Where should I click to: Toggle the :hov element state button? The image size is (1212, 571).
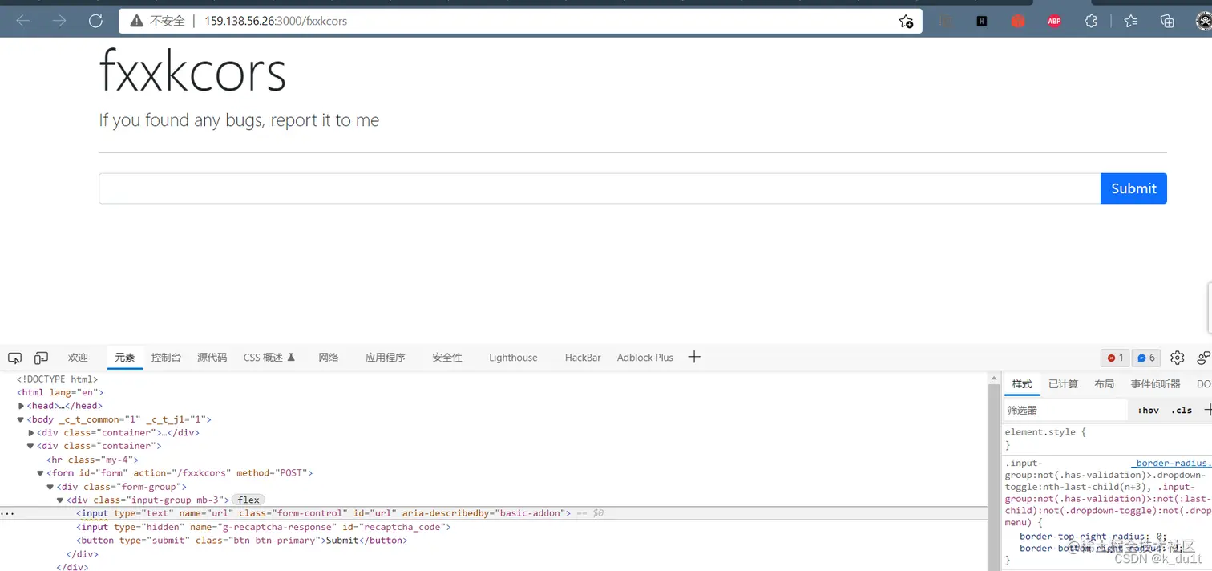[1149, 410]
